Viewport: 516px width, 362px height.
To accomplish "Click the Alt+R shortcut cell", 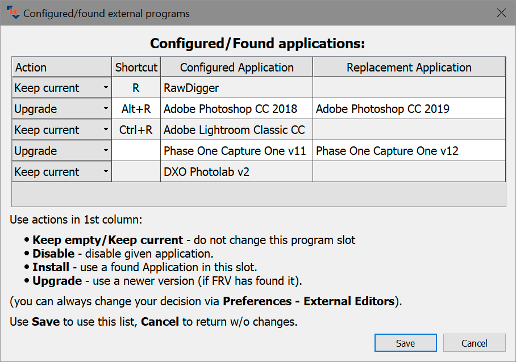I will click(x=136, y=109).
